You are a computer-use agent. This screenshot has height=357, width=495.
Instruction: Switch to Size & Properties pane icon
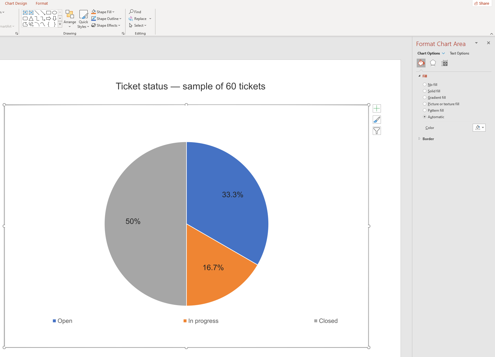tap(445, 63)
